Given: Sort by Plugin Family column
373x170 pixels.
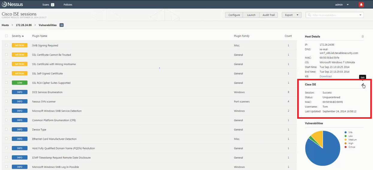Looking at the screenshot, I should (241, 36).
